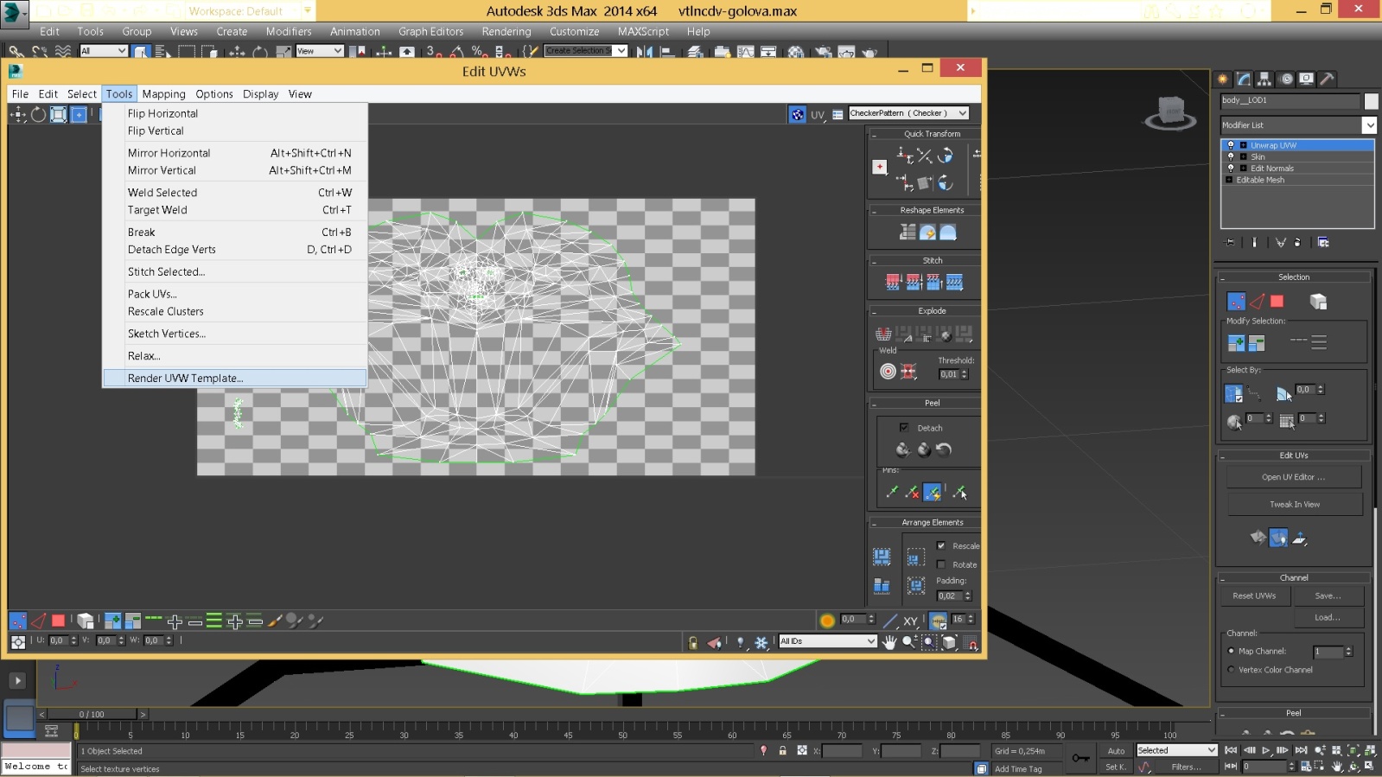The image size is (1382, 777).
Task: Click Pan view hand icon in Edit UVWs
Action: (x=889, y=641)
